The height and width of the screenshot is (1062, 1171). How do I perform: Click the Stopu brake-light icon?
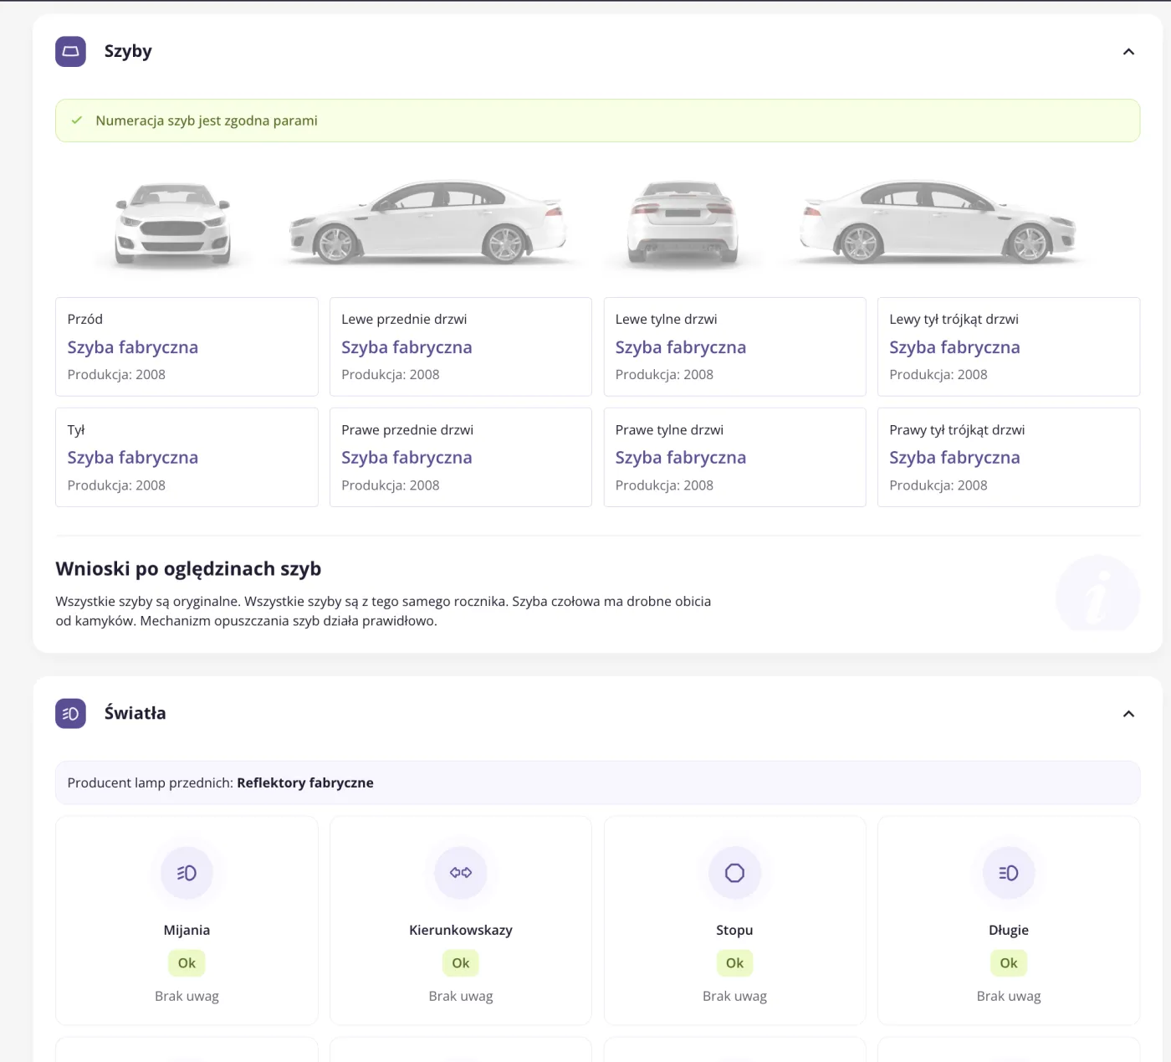[x=734, y=873]
